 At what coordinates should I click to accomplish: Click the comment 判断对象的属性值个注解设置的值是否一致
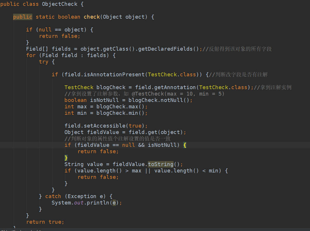(118, 139)
